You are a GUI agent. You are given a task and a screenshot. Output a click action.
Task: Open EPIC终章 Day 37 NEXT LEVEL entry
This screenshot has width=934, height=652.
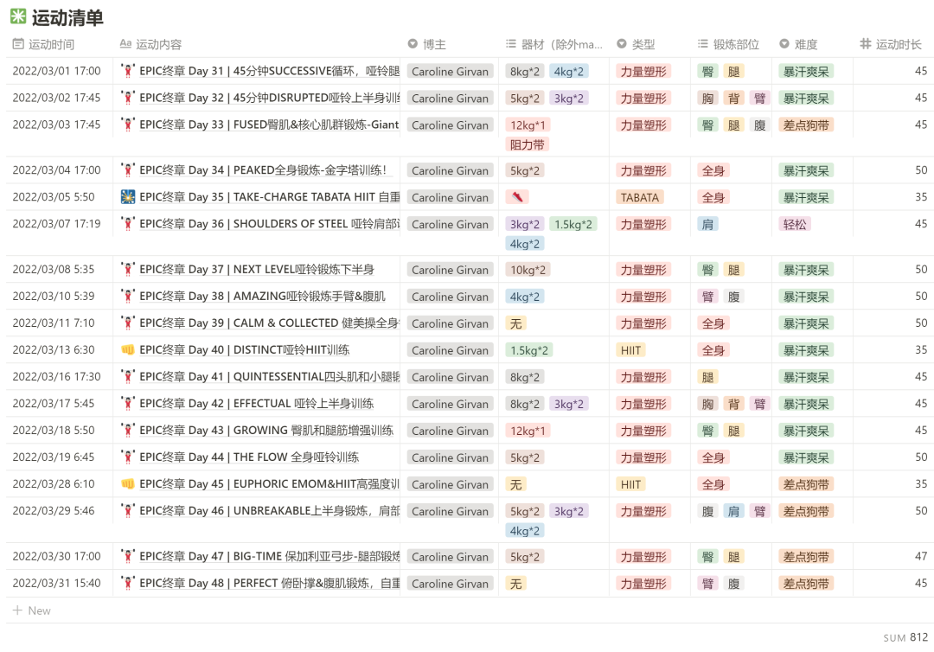[257, 270]
